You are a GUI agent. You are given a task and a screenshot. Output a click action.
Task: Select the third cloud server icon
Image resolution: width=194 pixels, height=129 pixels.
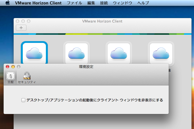(119, 53)
